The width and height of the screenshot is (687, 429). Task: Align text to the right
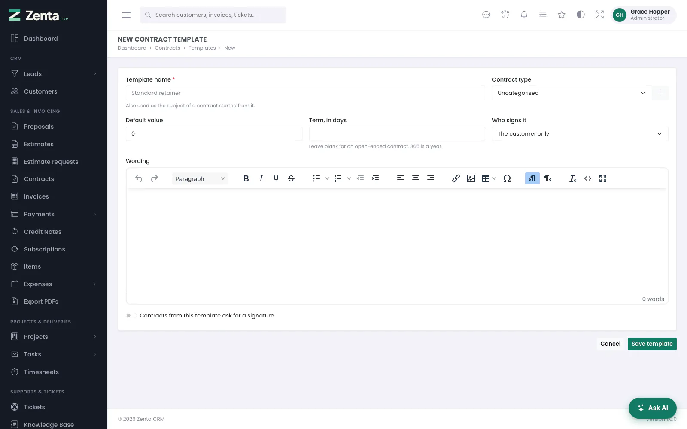click(x=431, y=178)
